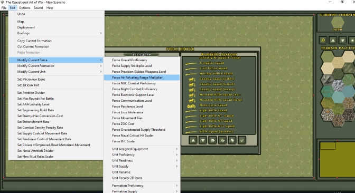Pick the light blue shallow water terrain hex
The width and height of the screenshot is (355, 193).
338,98
